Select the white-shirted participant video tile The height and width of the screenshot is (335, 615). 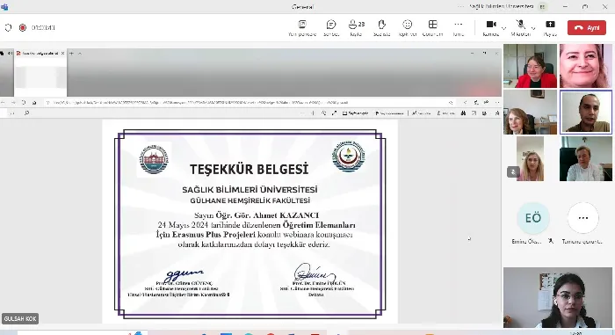pyautogui.click(x=586, y=158)
